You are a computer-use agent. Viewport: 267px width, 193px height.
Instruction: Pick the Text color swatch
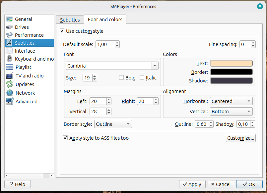[x=231, y=63]
